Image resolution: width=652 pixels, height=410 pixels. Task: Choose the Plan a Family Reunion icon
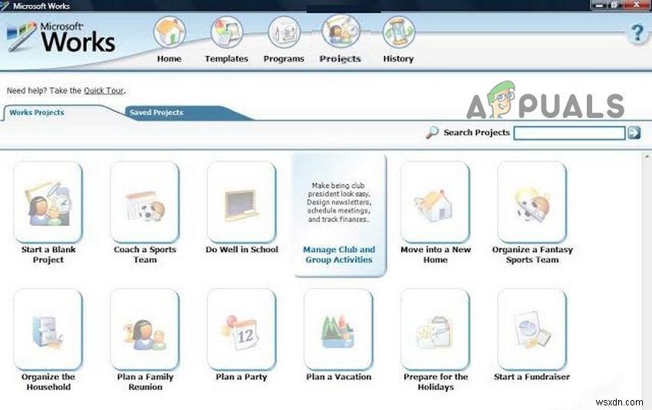145,329
